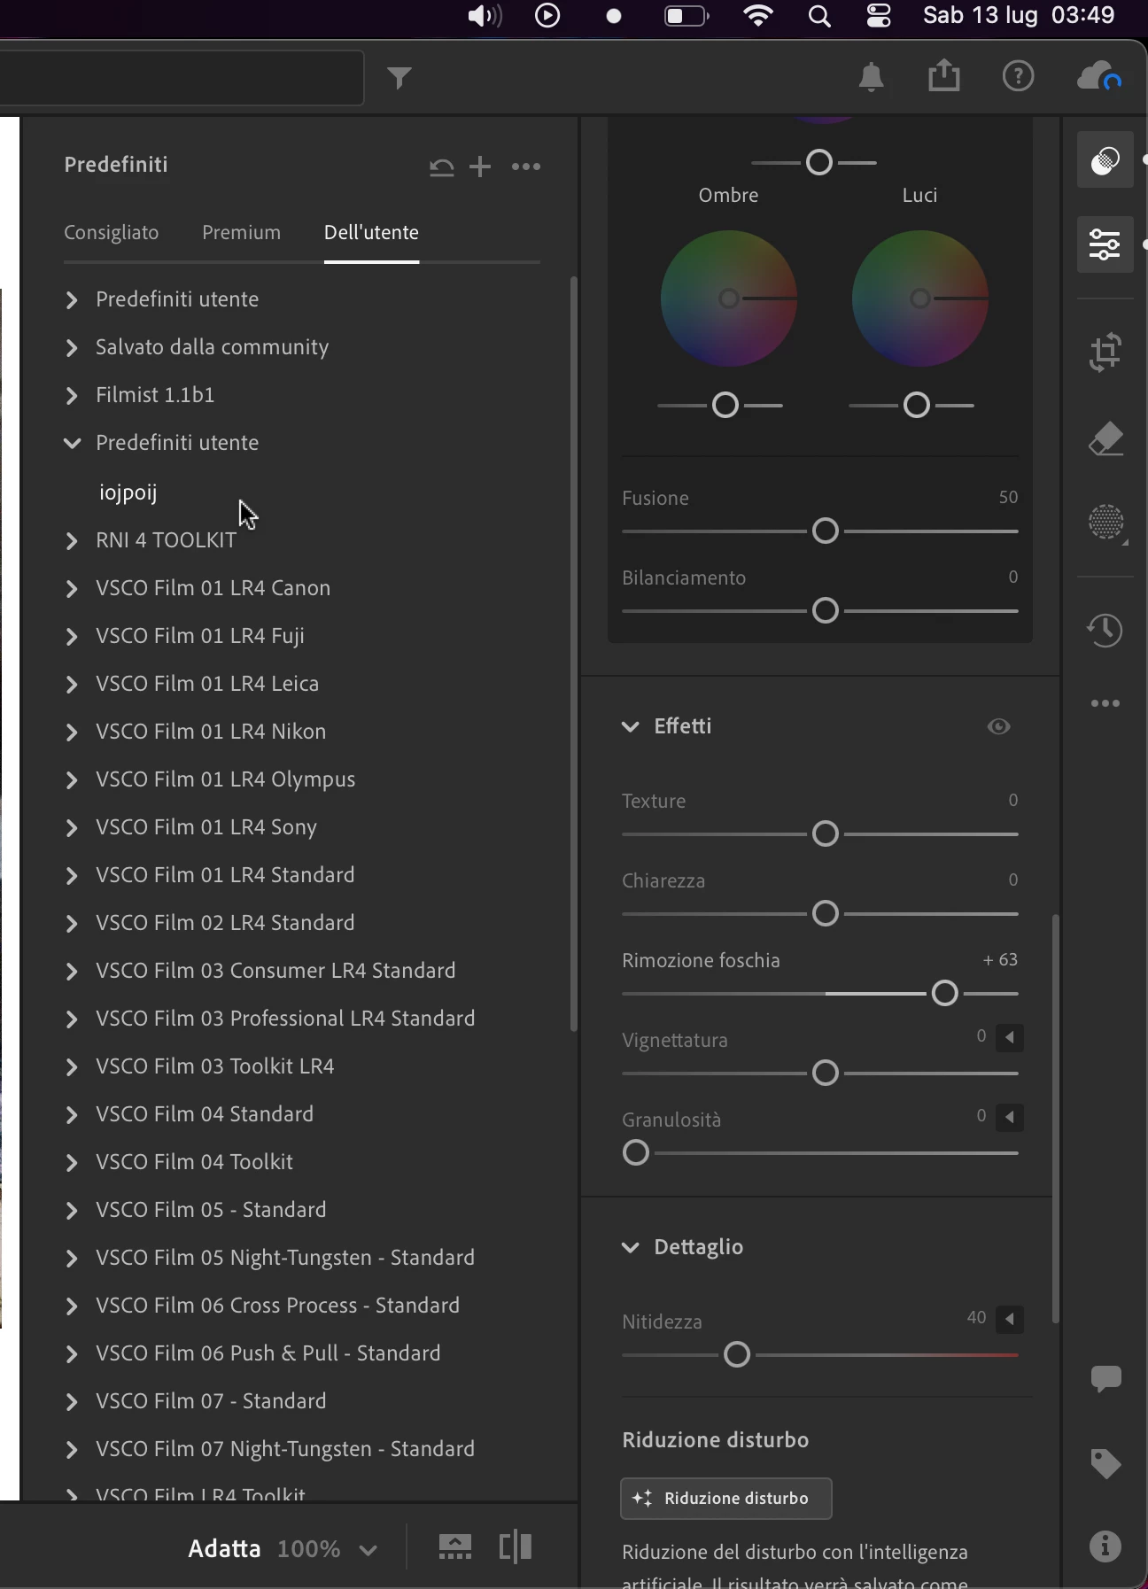Select the Crop and rotate tool

1105,353
